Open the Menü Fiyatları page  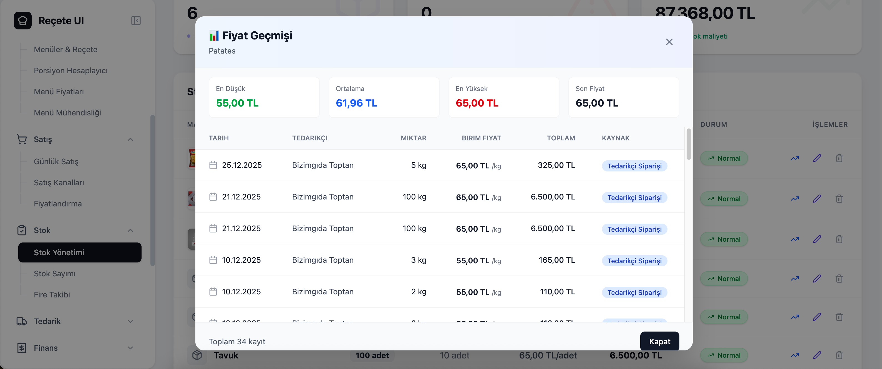[x=59, y=92]
